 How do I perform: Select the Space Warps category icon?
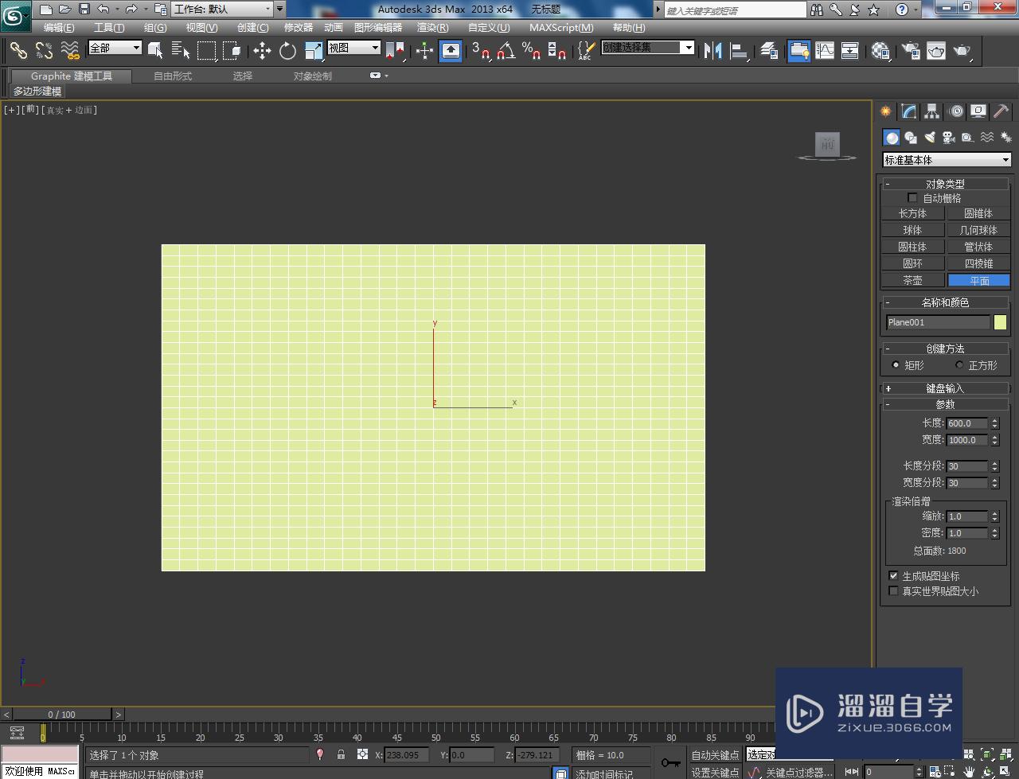coord(986,138)
